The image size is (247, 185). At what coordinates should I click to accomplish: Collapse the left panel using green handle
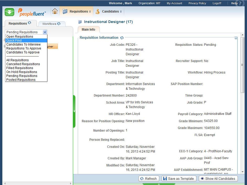tap(74, 111)
